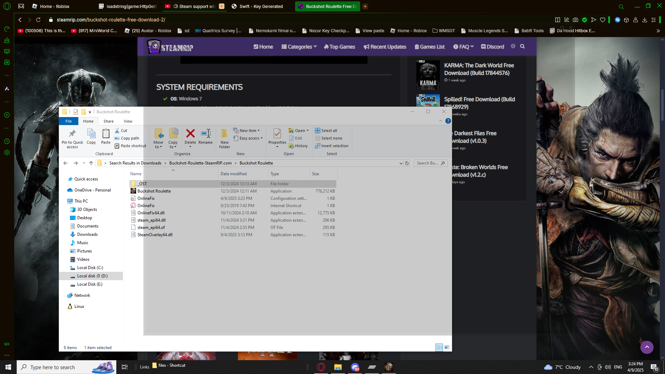The height and width of the screenshot is (374, 665).
Task: Click History in Open group
Action: [x=298, y=146]
